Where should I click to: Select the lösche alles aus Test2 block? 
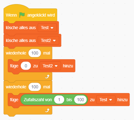pos(32,40)
